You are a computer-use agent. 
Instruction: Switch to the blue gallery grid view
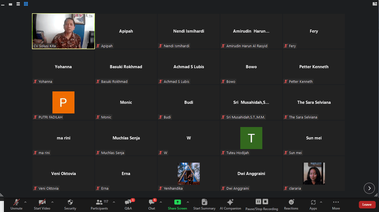click(x=26, y=4)
